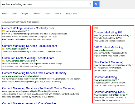Open Content Marketing 101 sidebar ad
The width and height of the screenshot is (135, 104).
108,32
